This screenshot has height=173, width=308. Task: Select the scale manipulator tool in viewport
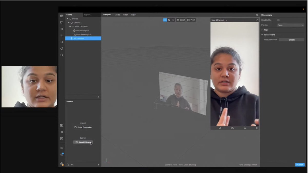[173, 20]
